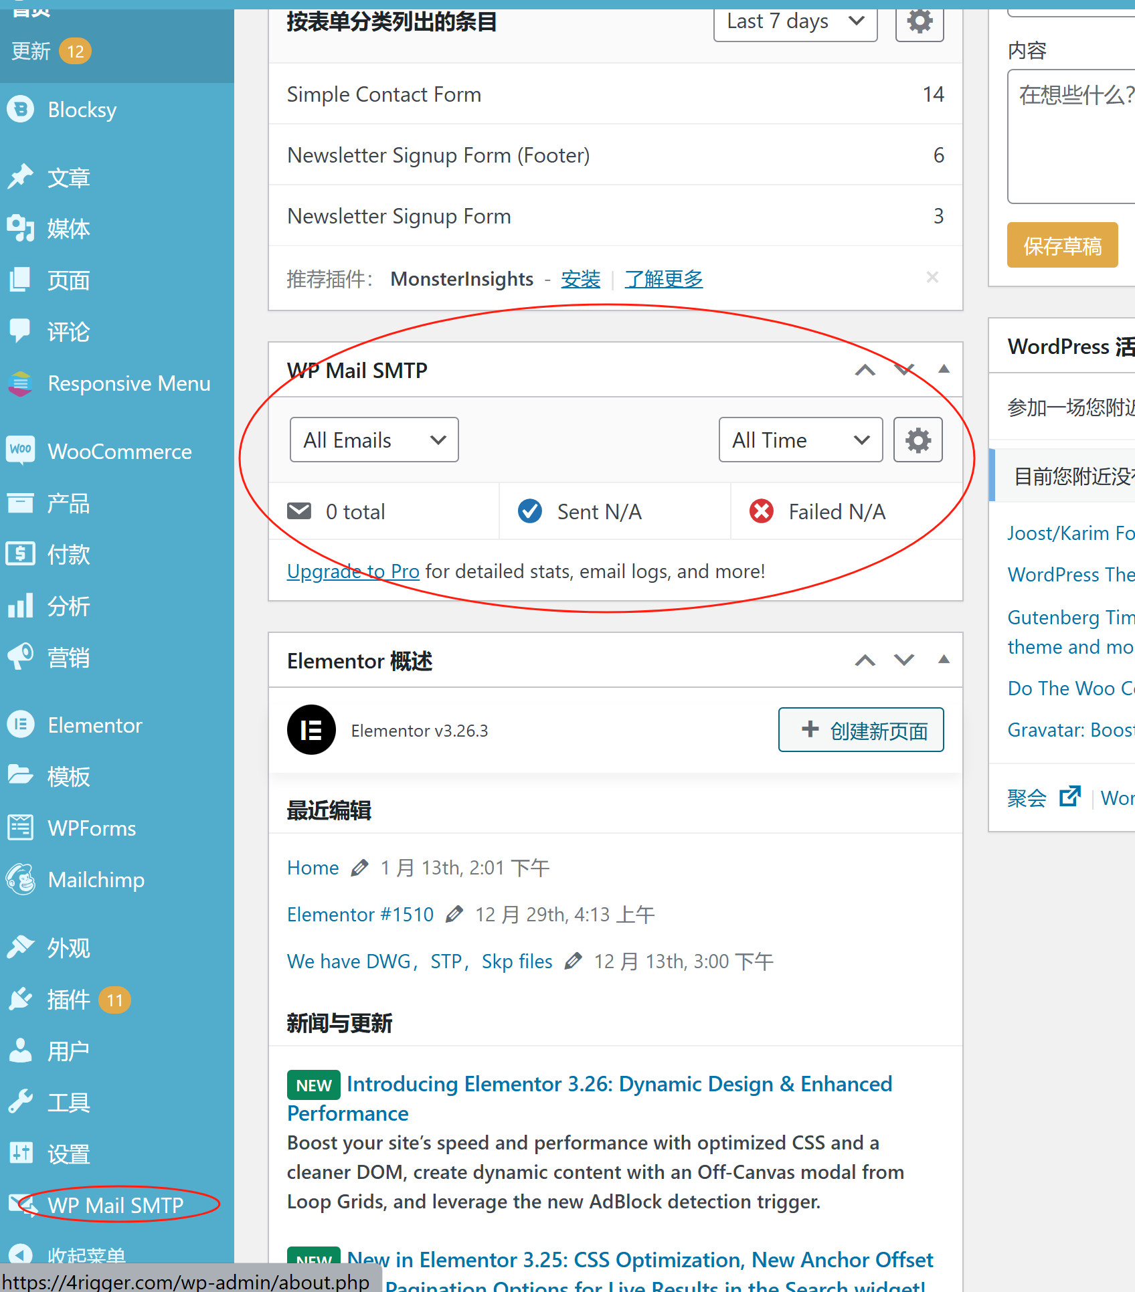
Task: Click the 设置 settings sliders icon
Action: pos(20,1153)
